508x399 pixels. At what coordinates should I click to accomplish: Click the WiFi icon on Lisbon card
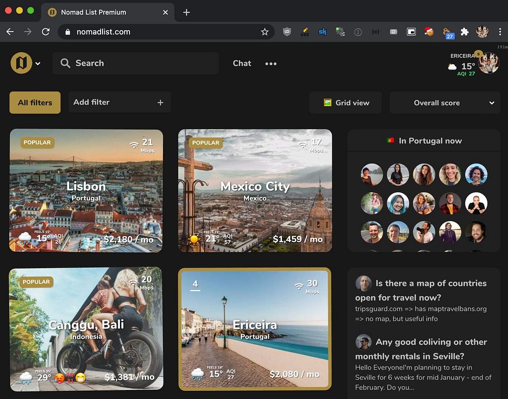(134, 145)
